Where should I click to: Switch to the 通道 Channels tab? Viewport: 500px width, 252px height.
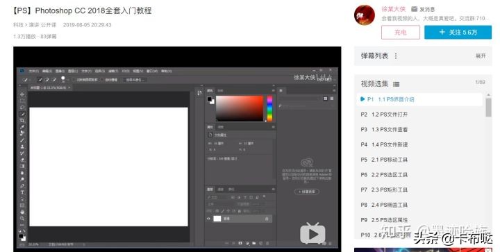(221, 190)
